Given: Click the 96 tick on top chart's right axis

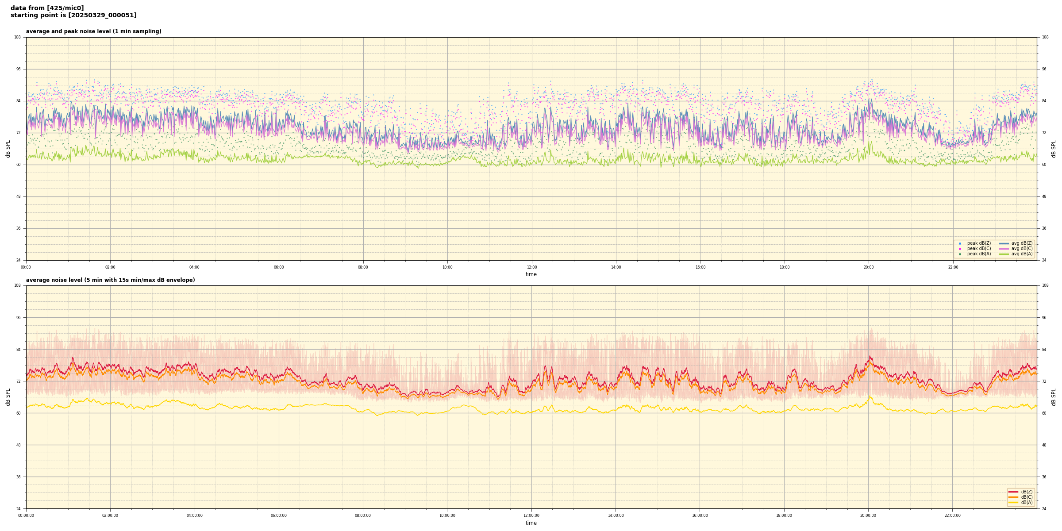Looking at the screenshot, I should point(1045,69).
